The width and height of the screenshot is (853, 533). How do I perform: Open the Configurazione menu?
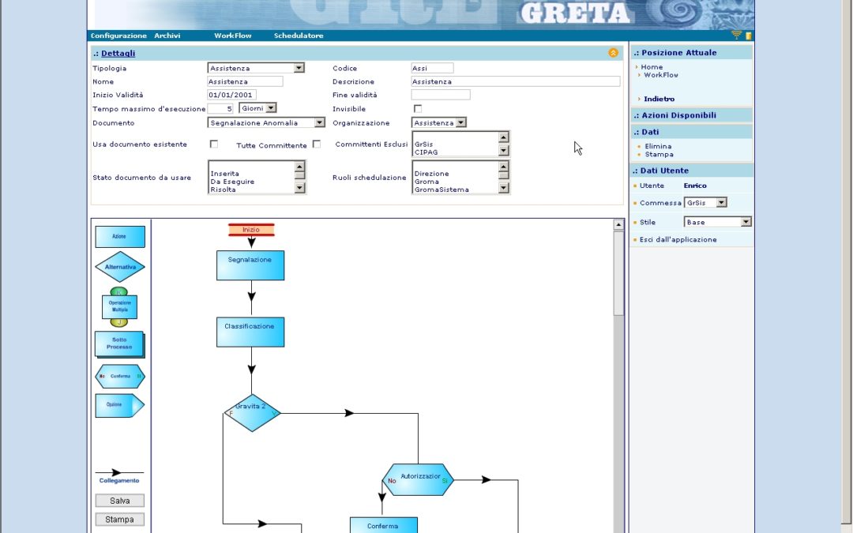118,36
